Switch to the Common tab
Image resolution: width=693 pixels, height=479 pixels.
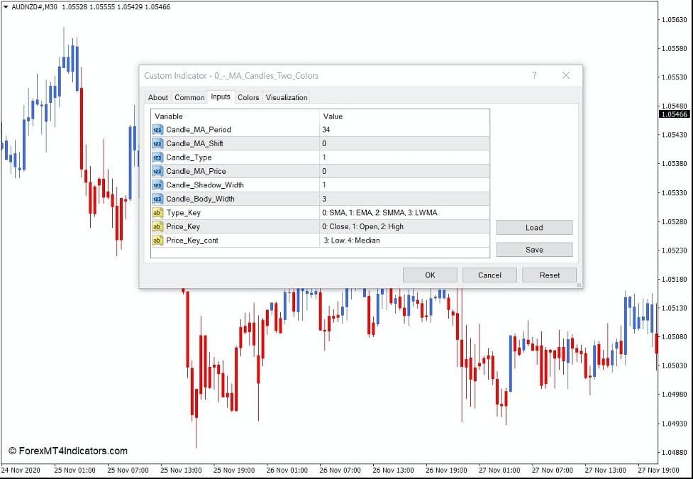click(x=189, y=97)
